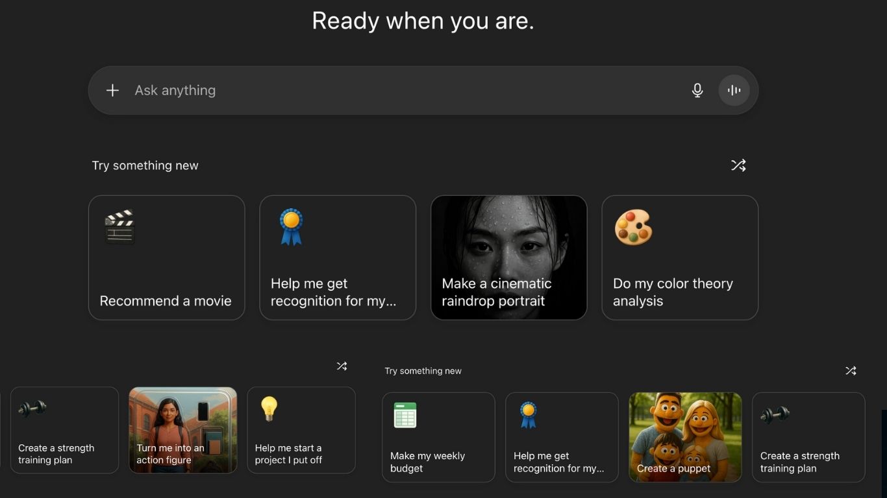Shuffle suggestions above the puppet card row

[851, 371]
